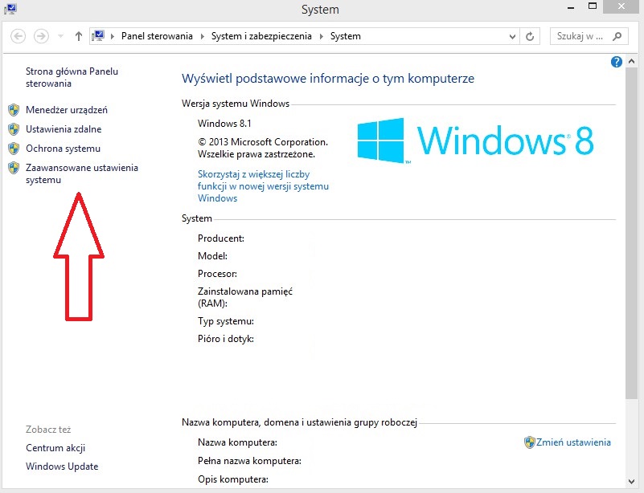Select the Producent: label

(221, 238)
